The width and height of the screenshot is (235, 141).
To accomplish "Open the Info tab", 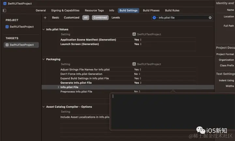I will tap(112, 10).
